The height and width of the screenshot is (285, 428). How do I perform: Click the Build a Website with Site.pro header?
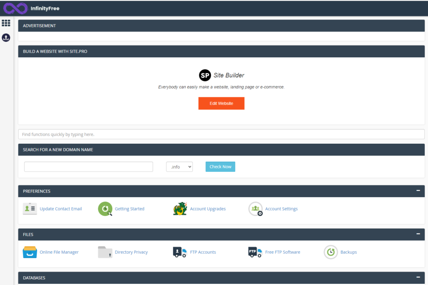pyautogui.click(x=222, y=51)
